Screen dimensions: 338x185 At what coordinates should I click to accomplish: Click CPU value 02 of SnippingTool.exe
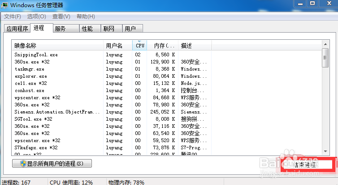pyautogui.click(x=138, y=55)
